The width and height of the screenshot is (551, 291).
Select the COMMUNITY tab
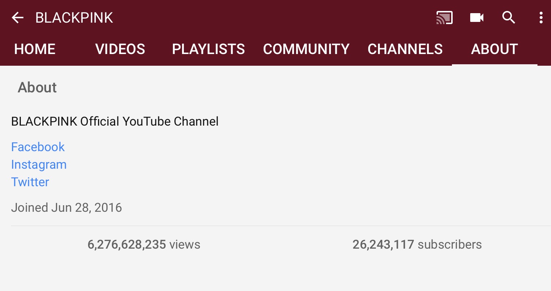click(306, 49)
